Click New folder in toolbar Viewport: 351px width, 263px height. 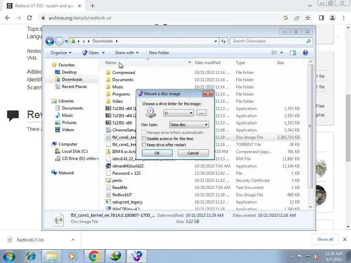point(159,53)
